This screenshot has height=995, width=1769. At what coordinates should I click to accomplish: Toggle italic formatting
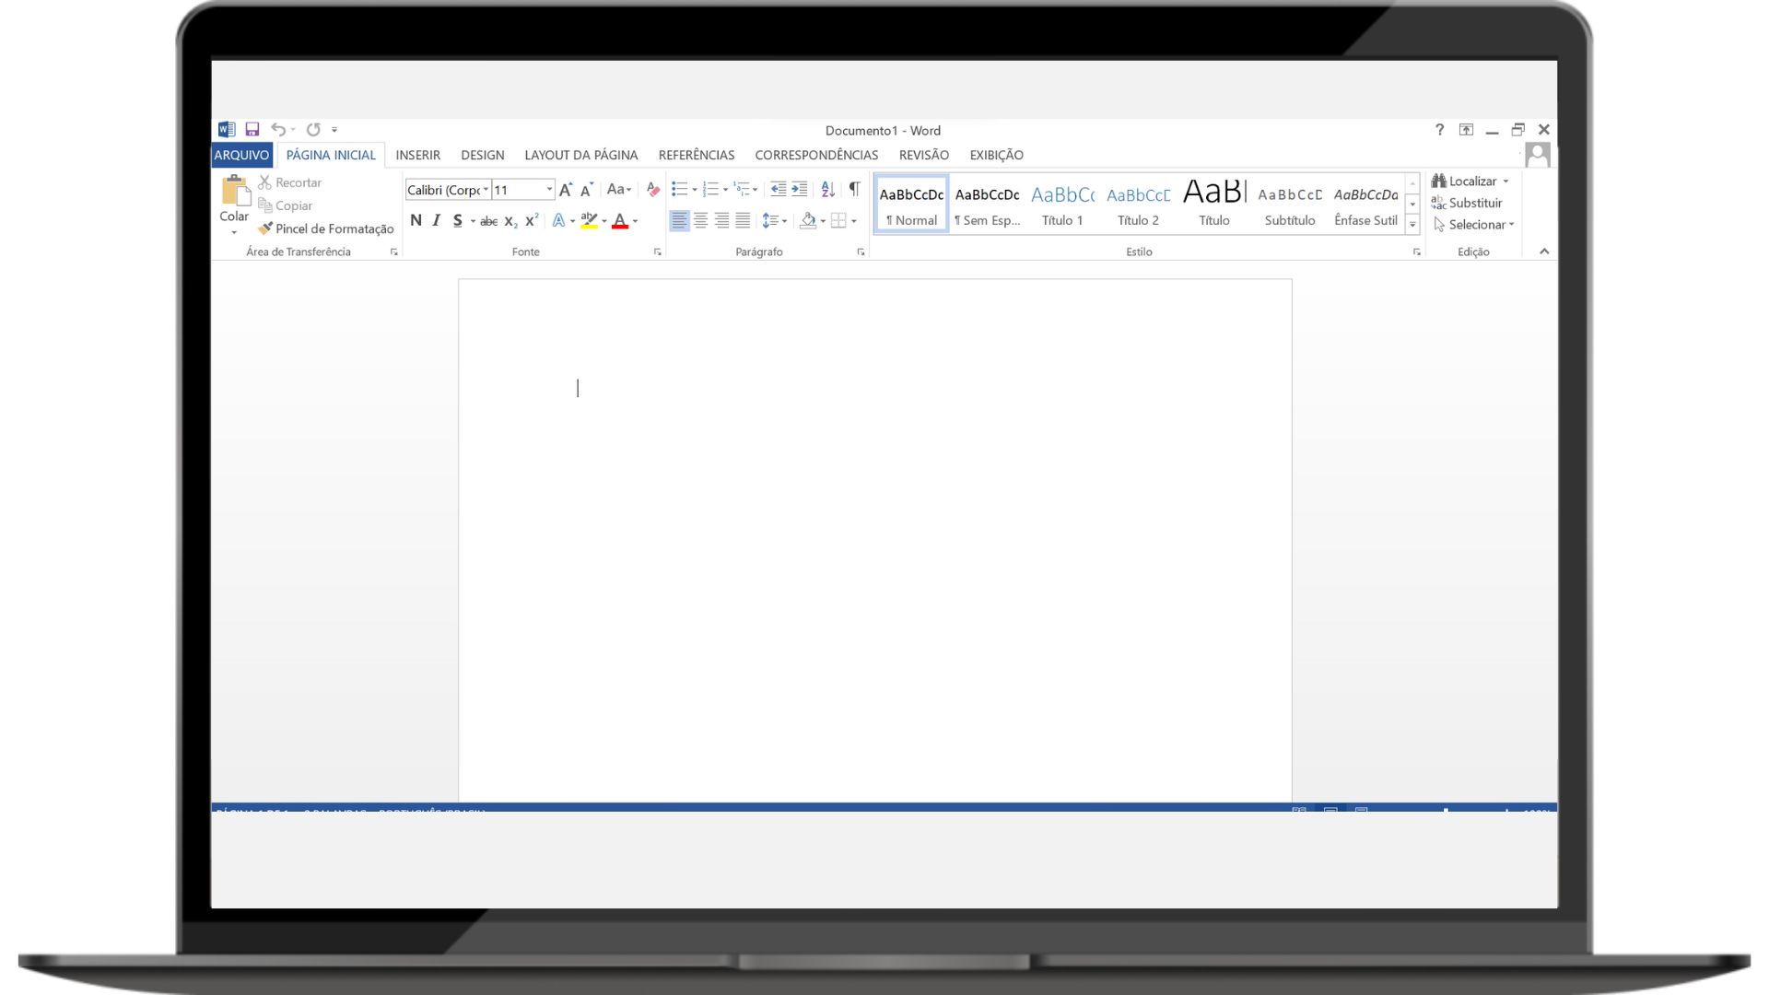click(436, 221)
